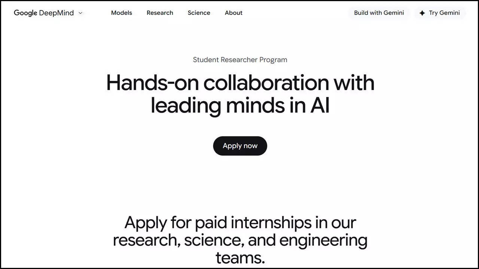Click the sparkle next to Try Gemini
This screenshot has width=479, height=269.
pos(422,13)
